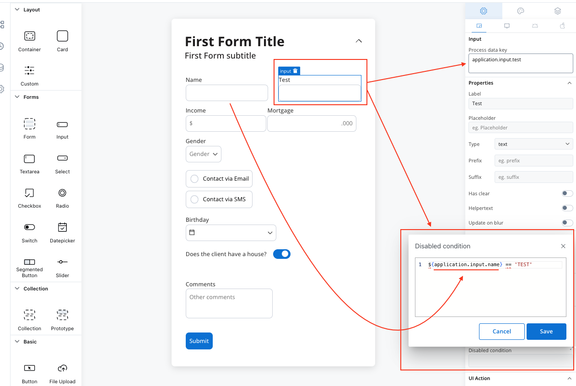Switch to the generic platform tab
The image size is (576, 386).
point(479,26)
